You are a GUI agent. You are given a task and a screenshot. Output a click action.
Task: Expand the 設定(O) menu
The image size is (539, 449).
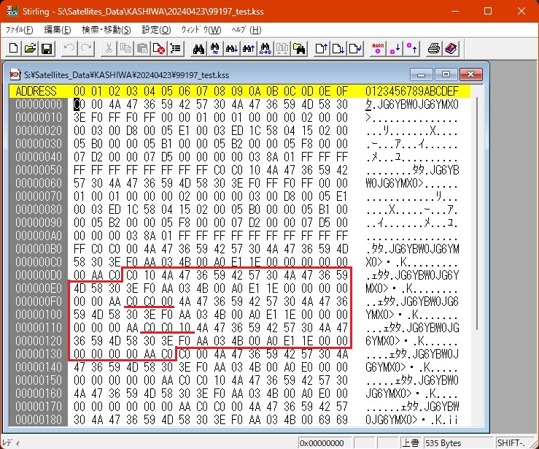click(156, 30)
